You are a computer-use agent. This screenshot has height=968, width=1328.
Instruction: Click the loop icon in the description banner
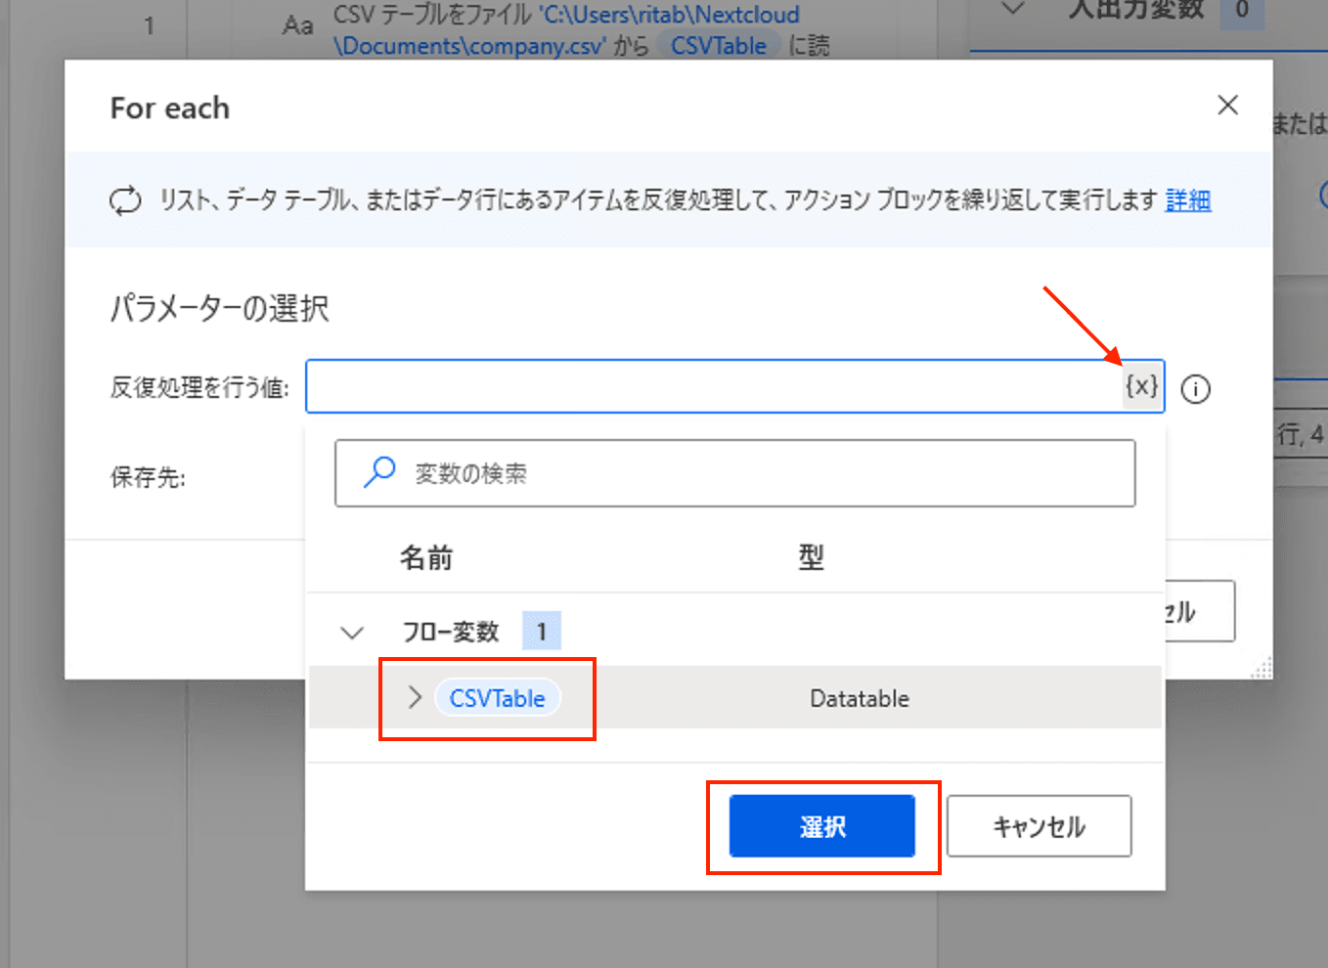[x=125, y=200]
